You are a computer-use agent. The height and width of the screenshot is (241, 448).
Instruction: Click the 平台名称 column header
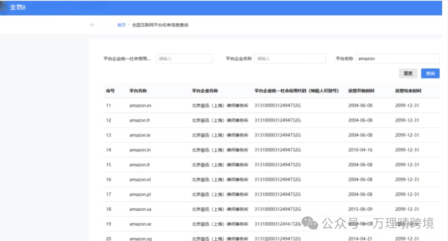coord(138,91)
